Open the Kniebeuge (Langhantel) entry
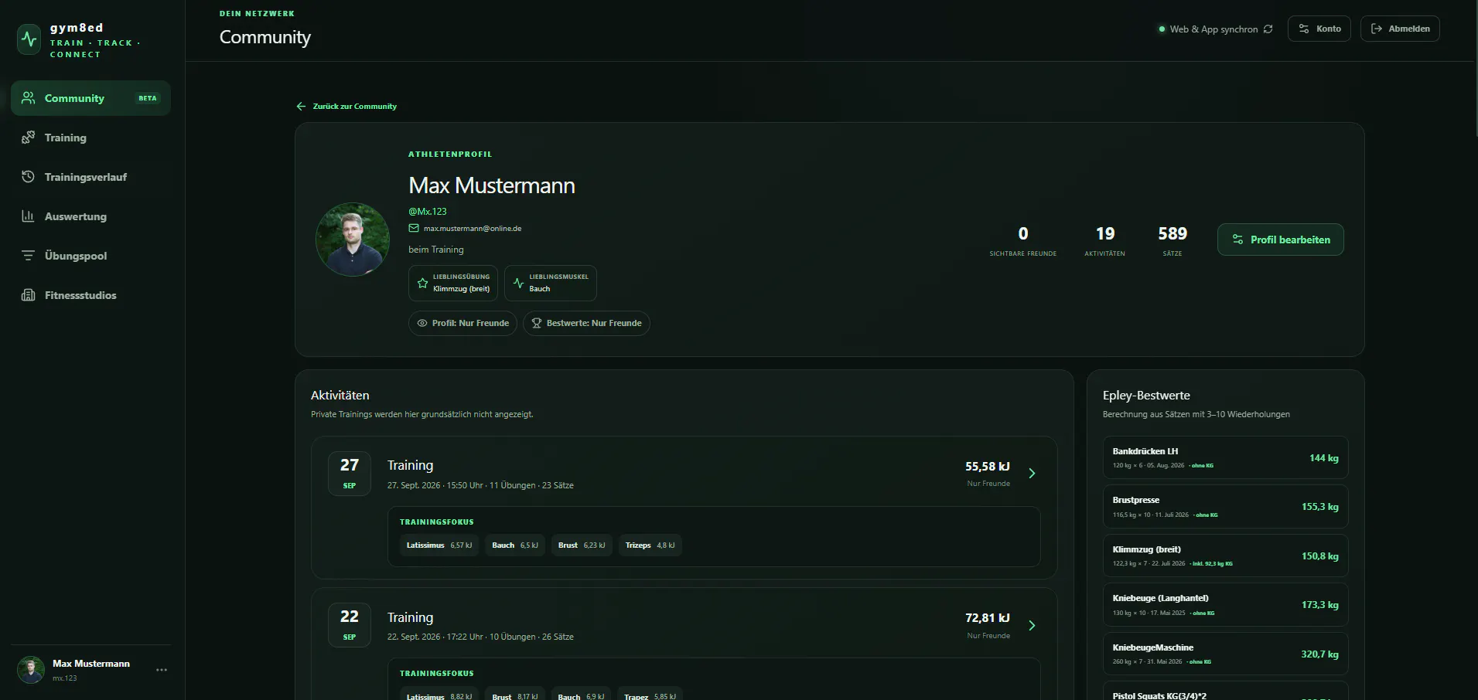 pos(1225,605)
